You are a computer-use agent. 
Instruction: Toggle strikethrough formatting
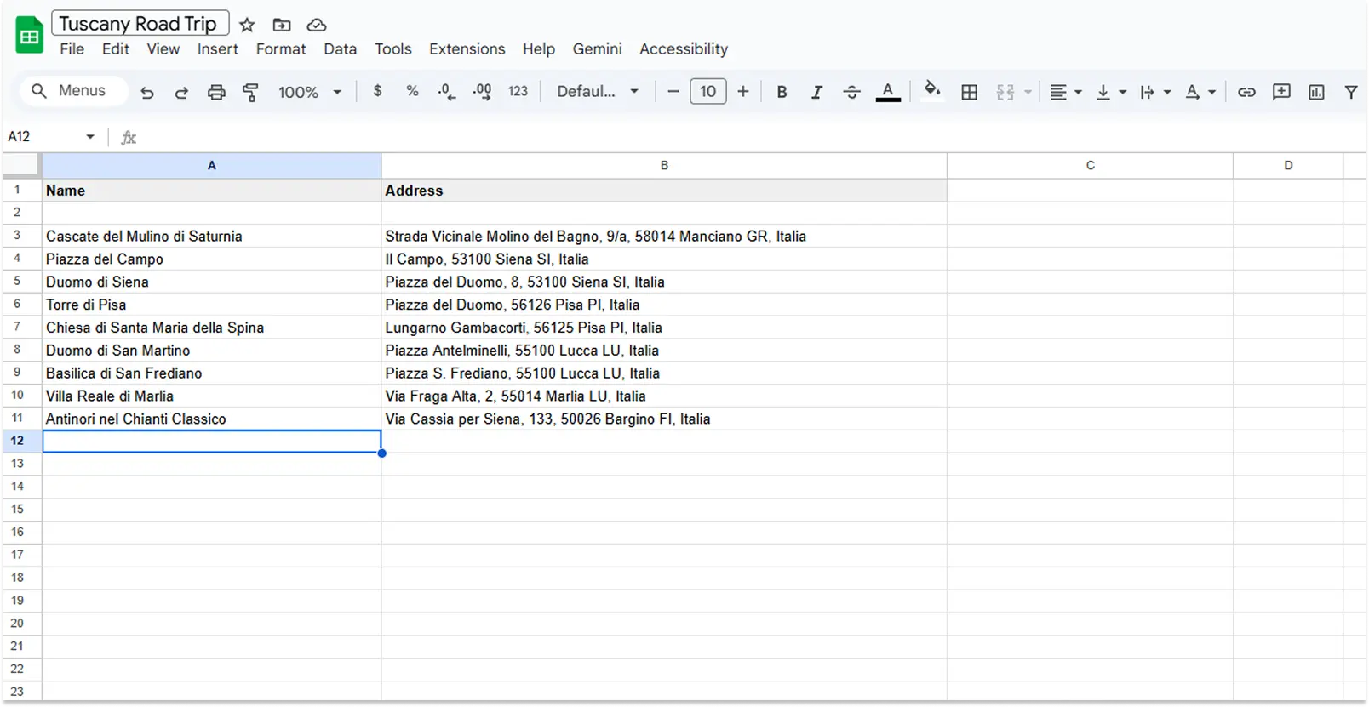pyautogui.click(x=851, y=92)
